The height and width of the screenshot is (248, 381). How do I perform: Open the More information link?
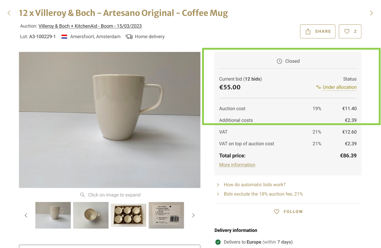point(237,165)
